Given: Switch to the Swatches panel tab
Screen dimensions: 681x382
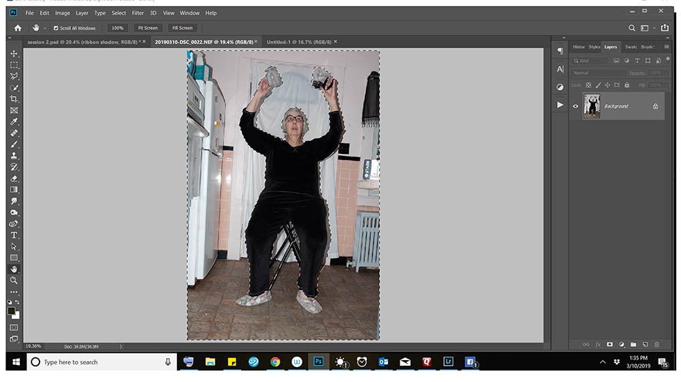Looking at the screenshot, I should point(631,47).
